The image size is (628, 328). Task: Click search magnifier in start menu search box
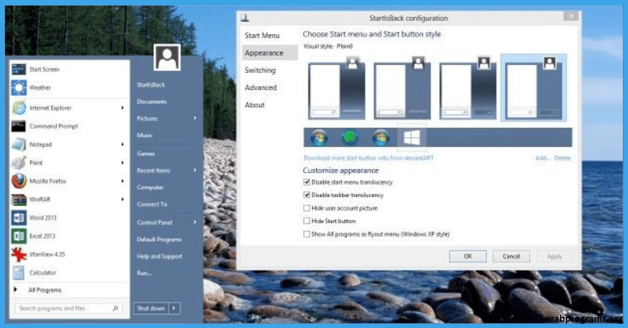[116, 308]
